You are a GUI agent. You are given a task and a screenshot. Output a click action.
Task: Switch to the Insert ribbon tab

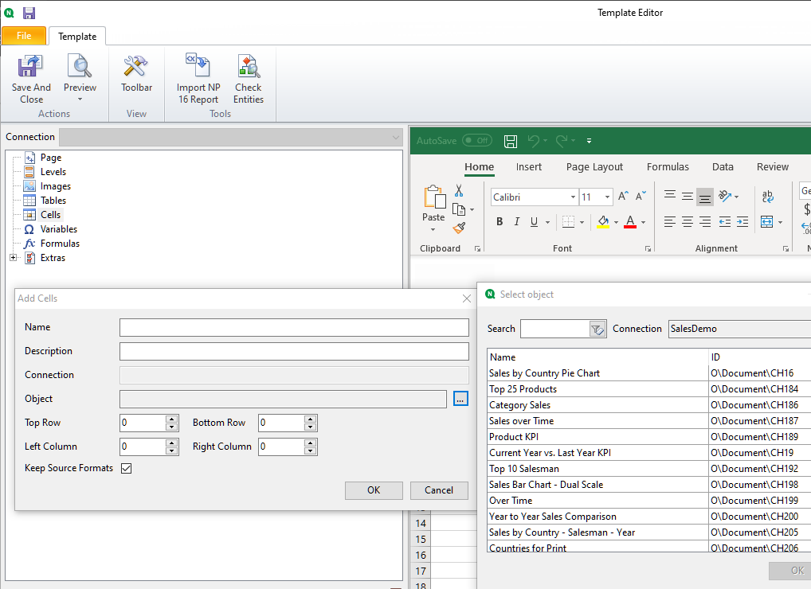pos(529,166)
